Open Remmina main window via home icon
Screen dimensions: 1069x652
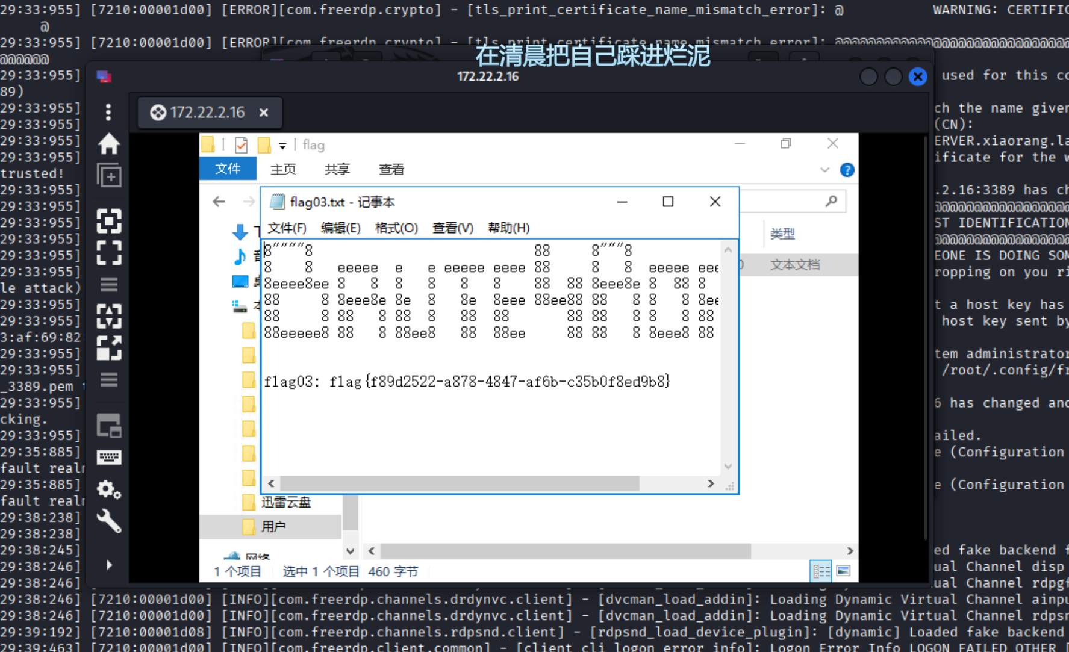(109, 144)
